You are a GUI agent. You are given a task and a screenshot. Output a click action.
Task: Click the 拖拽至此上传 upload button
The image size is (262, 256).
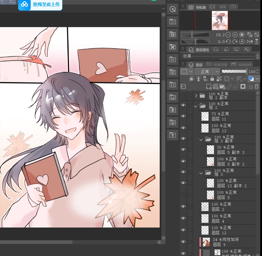pyautogui.click(x=40, y=5)
